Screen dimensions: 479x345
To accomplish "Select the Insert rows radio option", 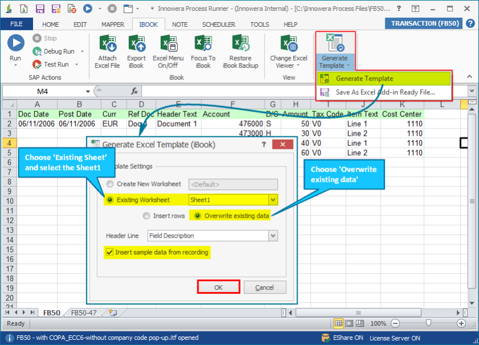I will click(x=147, y=216).
